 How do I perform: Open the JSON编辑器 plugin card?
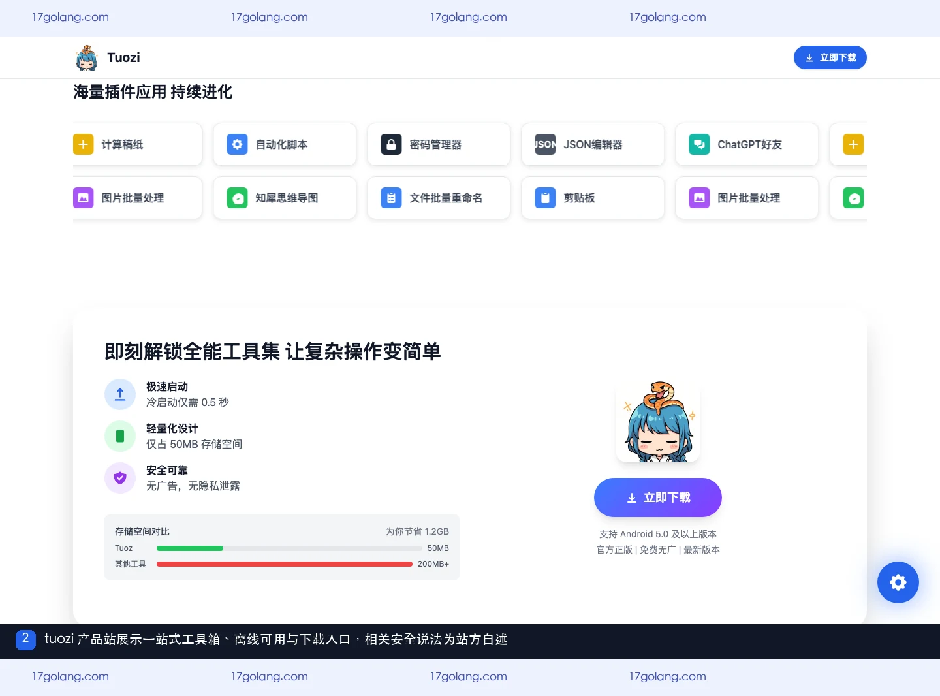pos(593,144)
